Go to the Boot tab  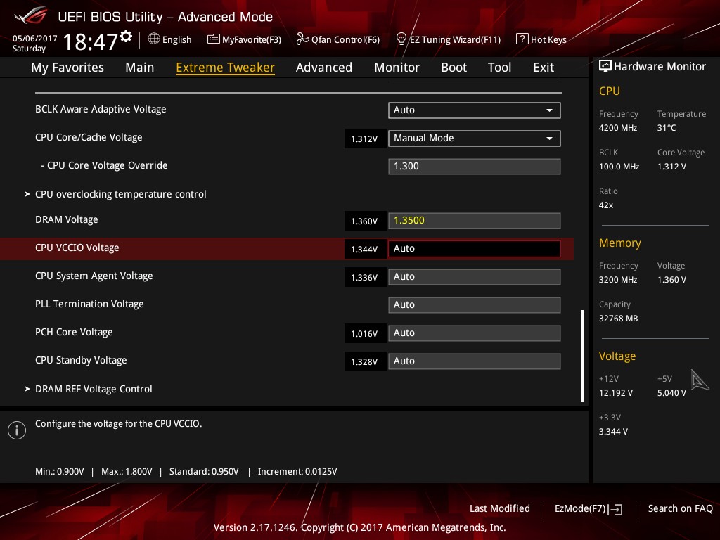[454, 67]
